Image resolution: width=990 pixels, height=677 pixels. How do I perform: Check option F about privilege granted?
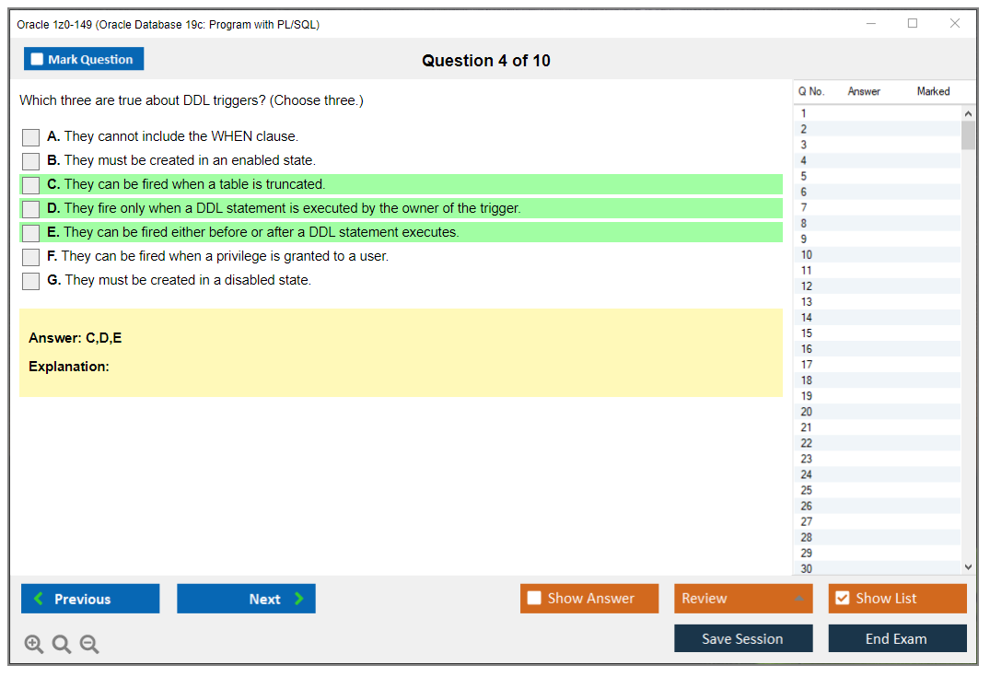tap(31, 257)
